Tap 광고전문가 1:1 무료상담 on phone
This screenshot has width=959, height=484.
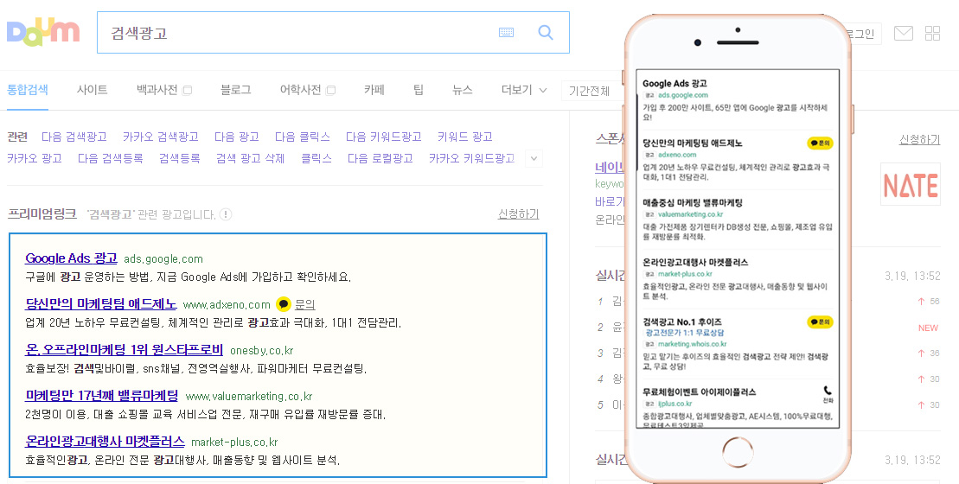point(685,333)
